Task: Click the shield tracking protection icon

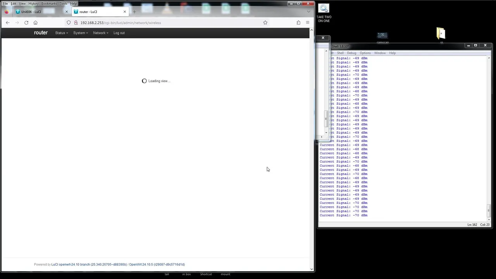Action: point(69,22)
